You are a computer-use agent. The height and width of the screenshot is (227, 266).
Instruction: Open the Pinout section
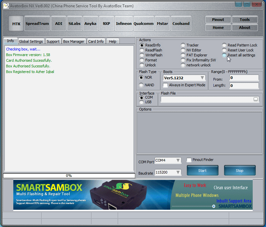[218, 20]
